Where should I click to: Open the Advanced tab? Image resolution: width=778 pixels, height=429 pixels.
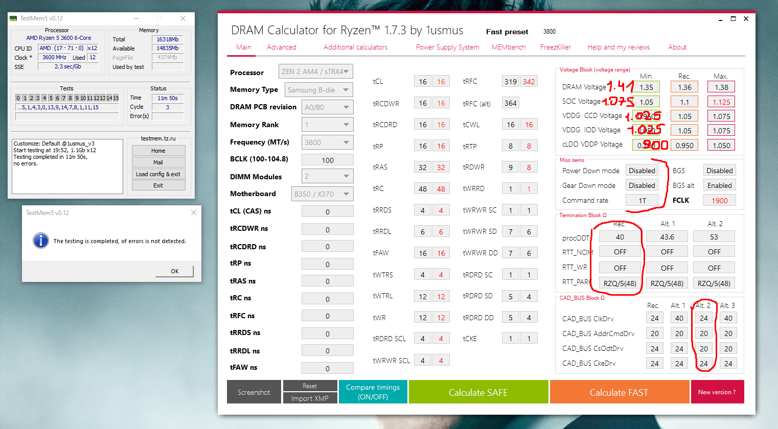(x=282, y=47)
